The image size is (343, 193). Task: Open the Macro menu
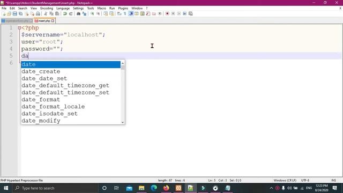click(101, 8)
